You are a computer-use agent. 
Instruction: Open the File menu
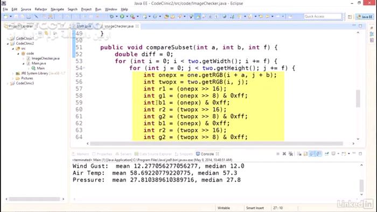(5, 9)
